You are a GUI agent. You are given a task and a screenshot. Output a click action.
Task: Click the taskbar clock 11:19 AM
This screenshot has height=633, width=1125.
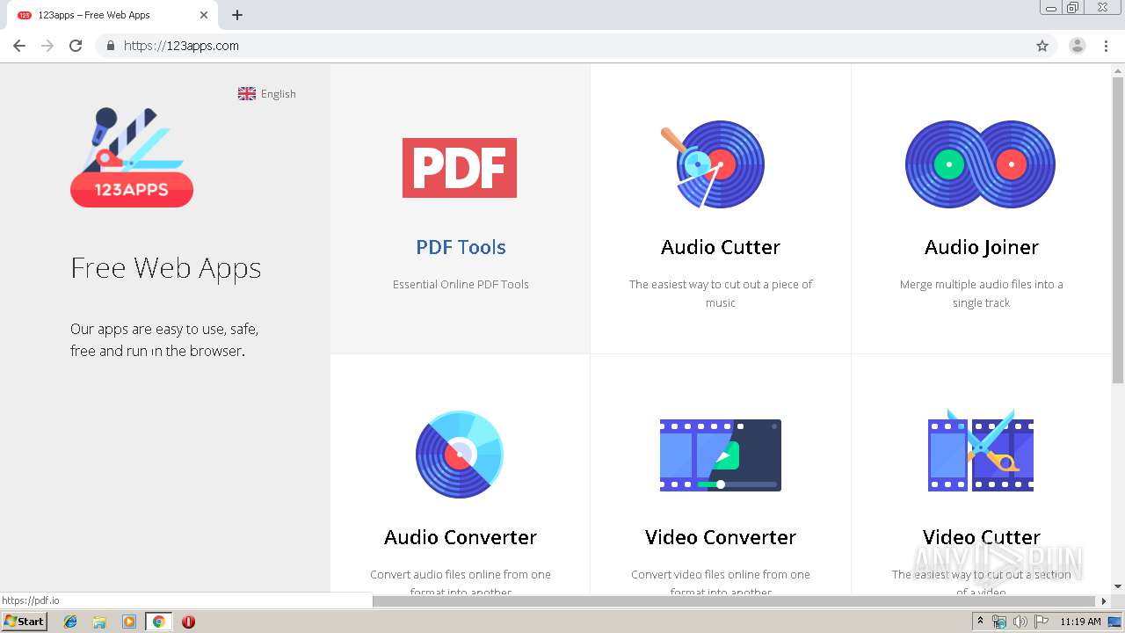(x=1080, y=622)
